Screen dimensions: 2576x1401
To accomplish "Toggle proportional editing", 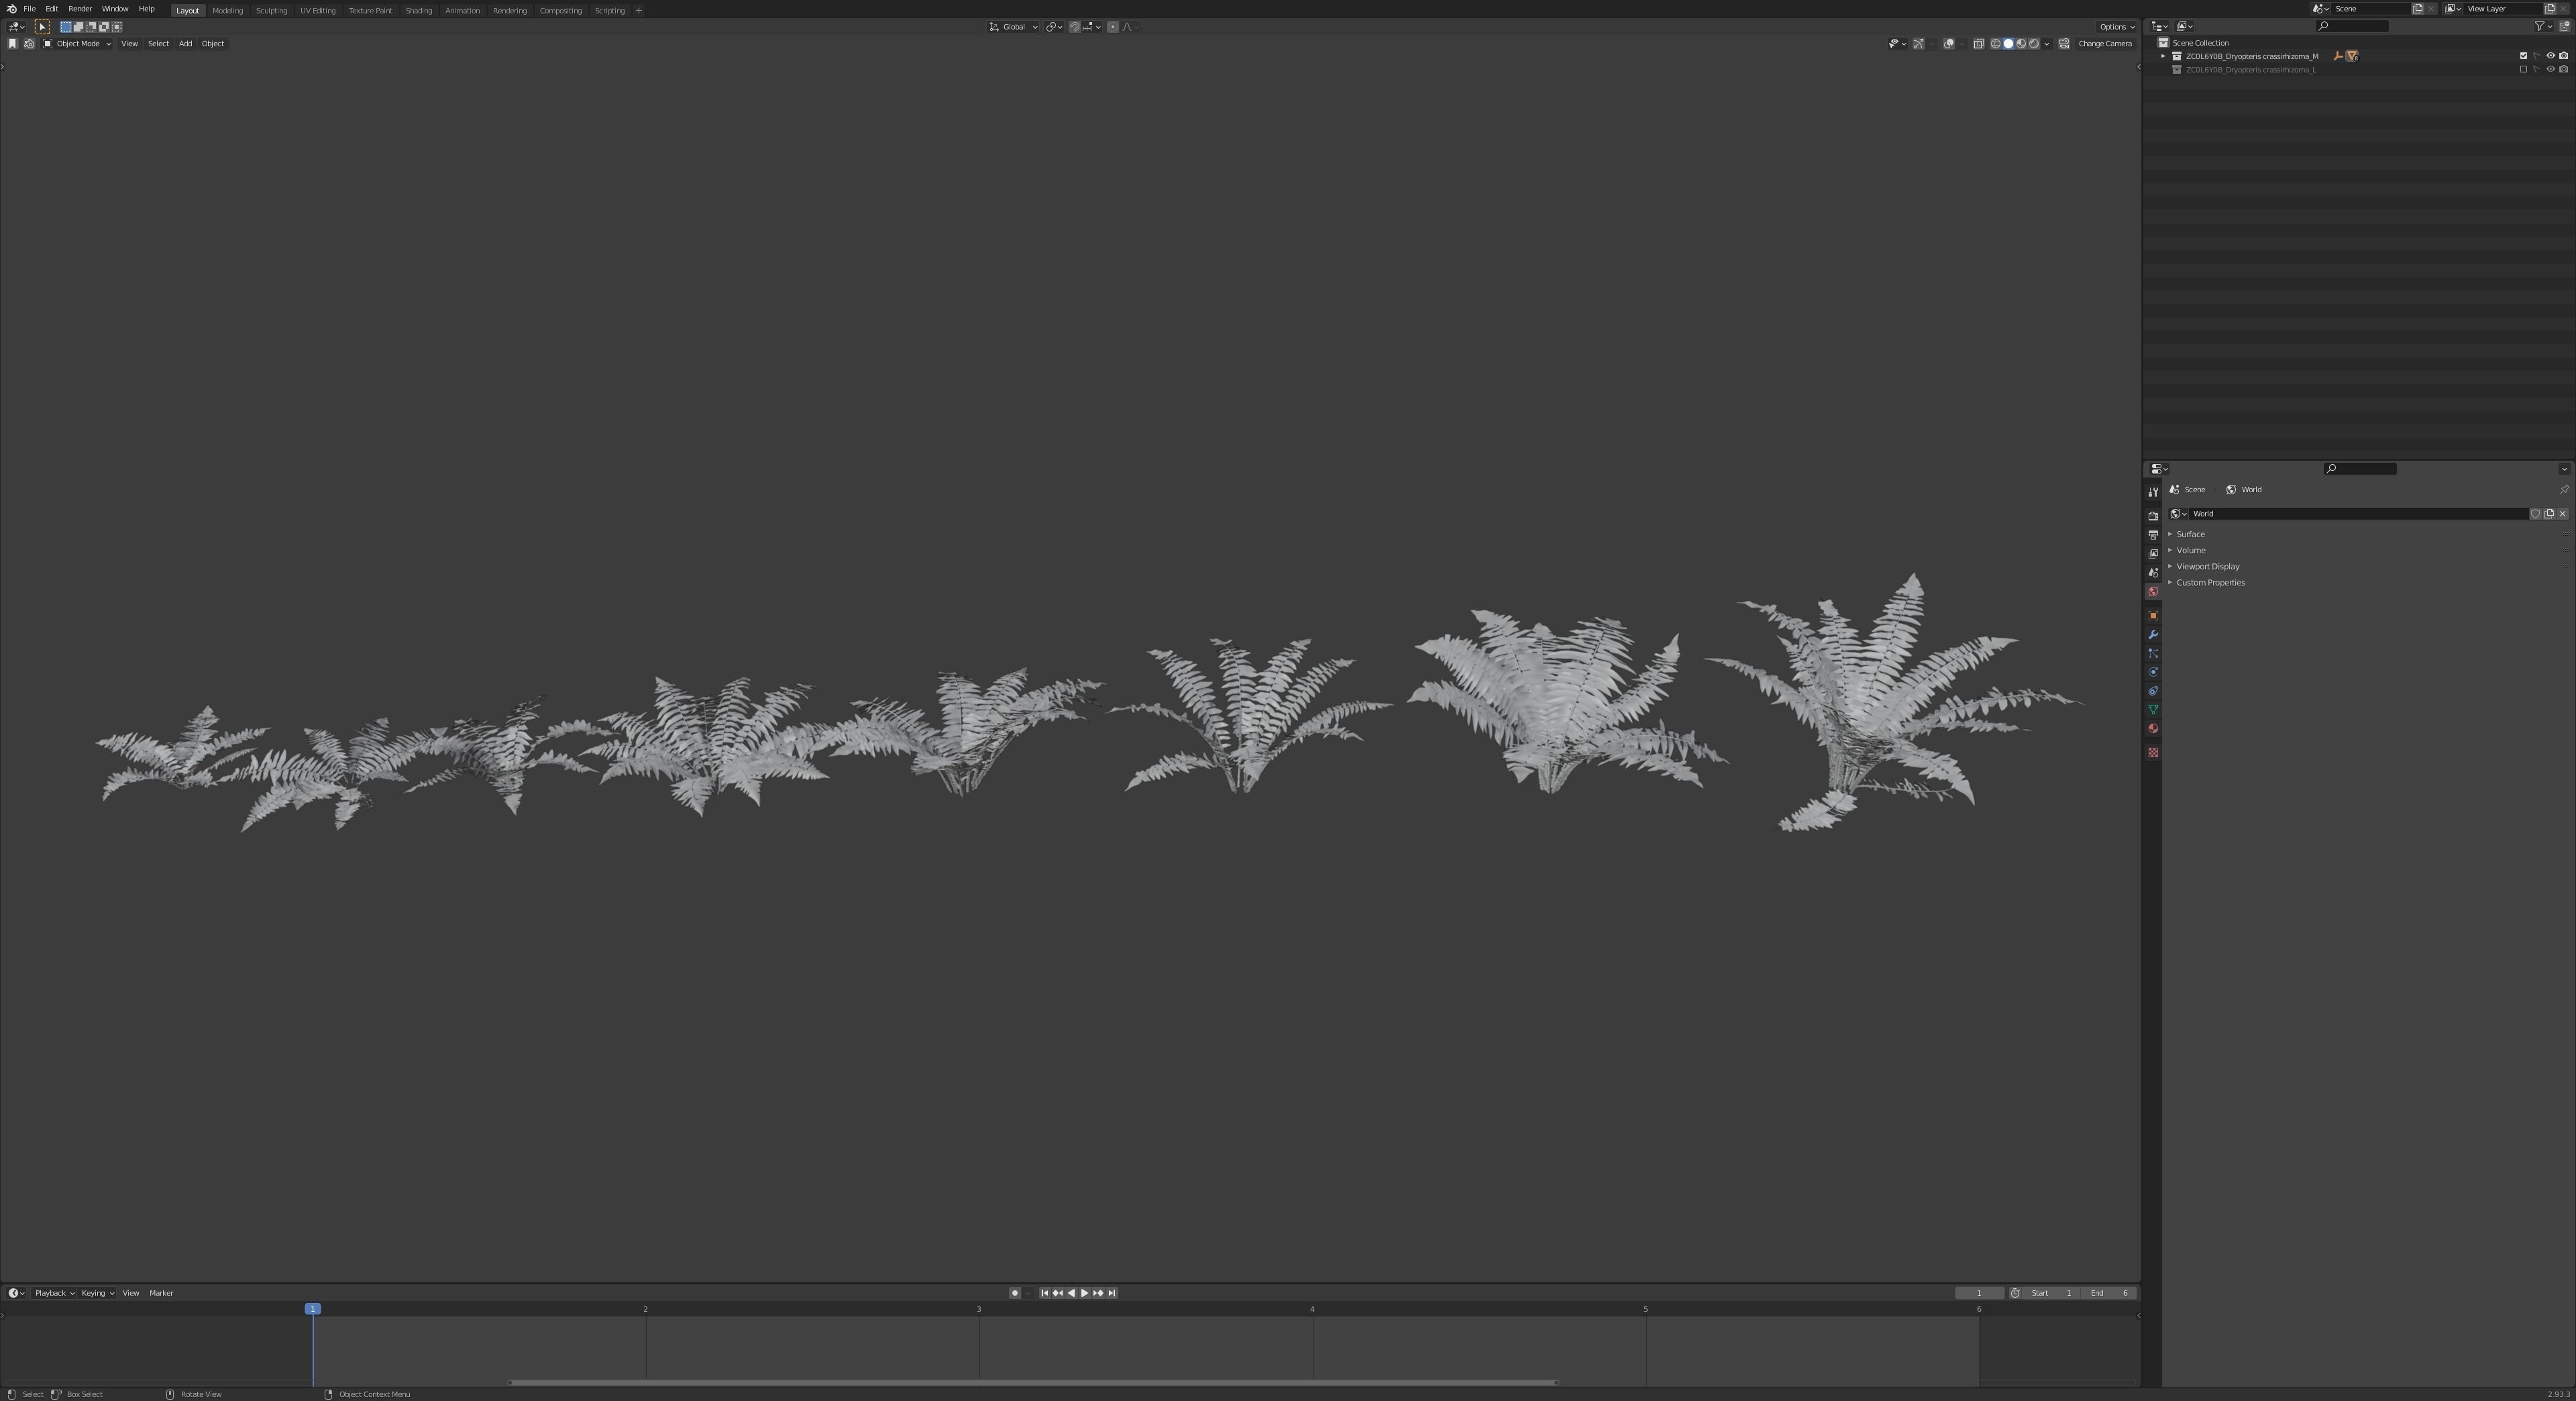I will [1113, 27].
